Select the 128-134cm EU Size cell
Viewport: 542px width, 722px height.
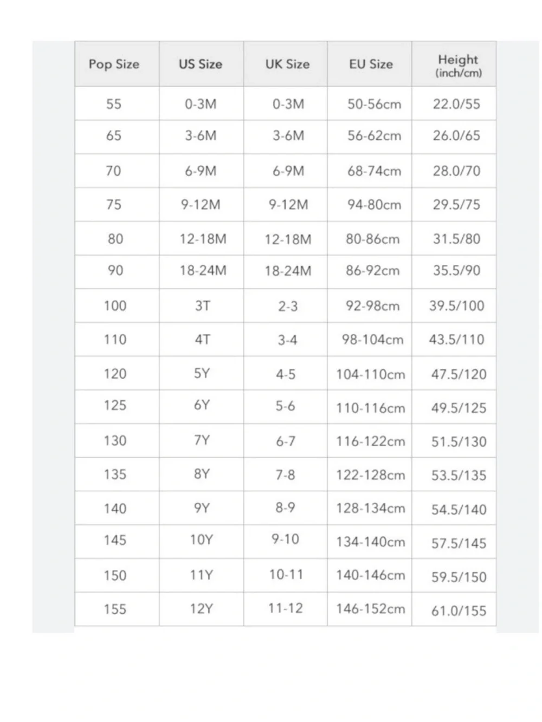click(370, 508)
